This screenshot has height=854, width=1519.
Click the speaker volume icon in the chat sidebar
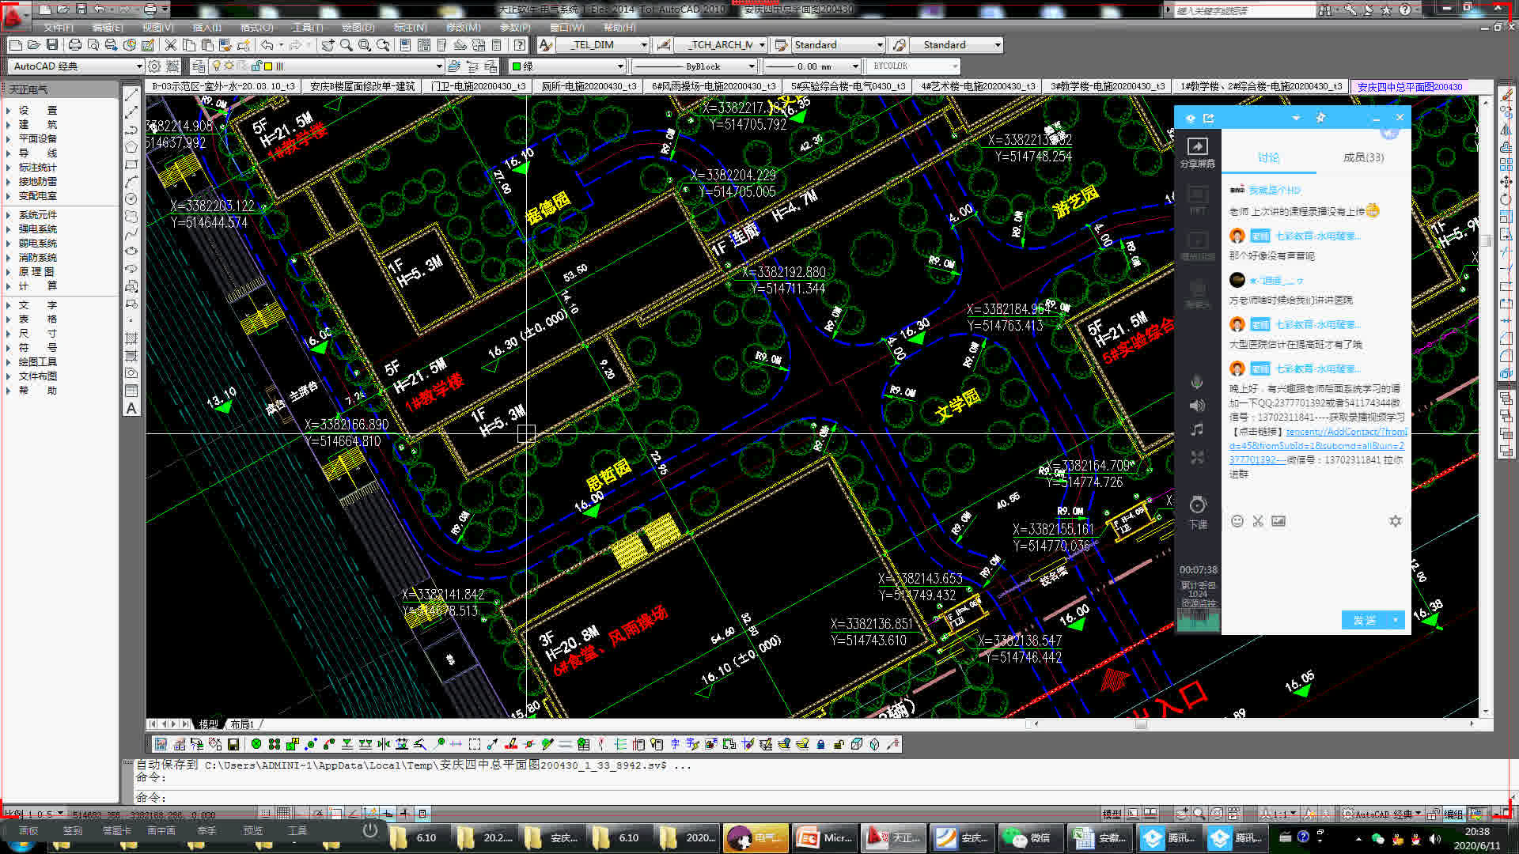1197,406
